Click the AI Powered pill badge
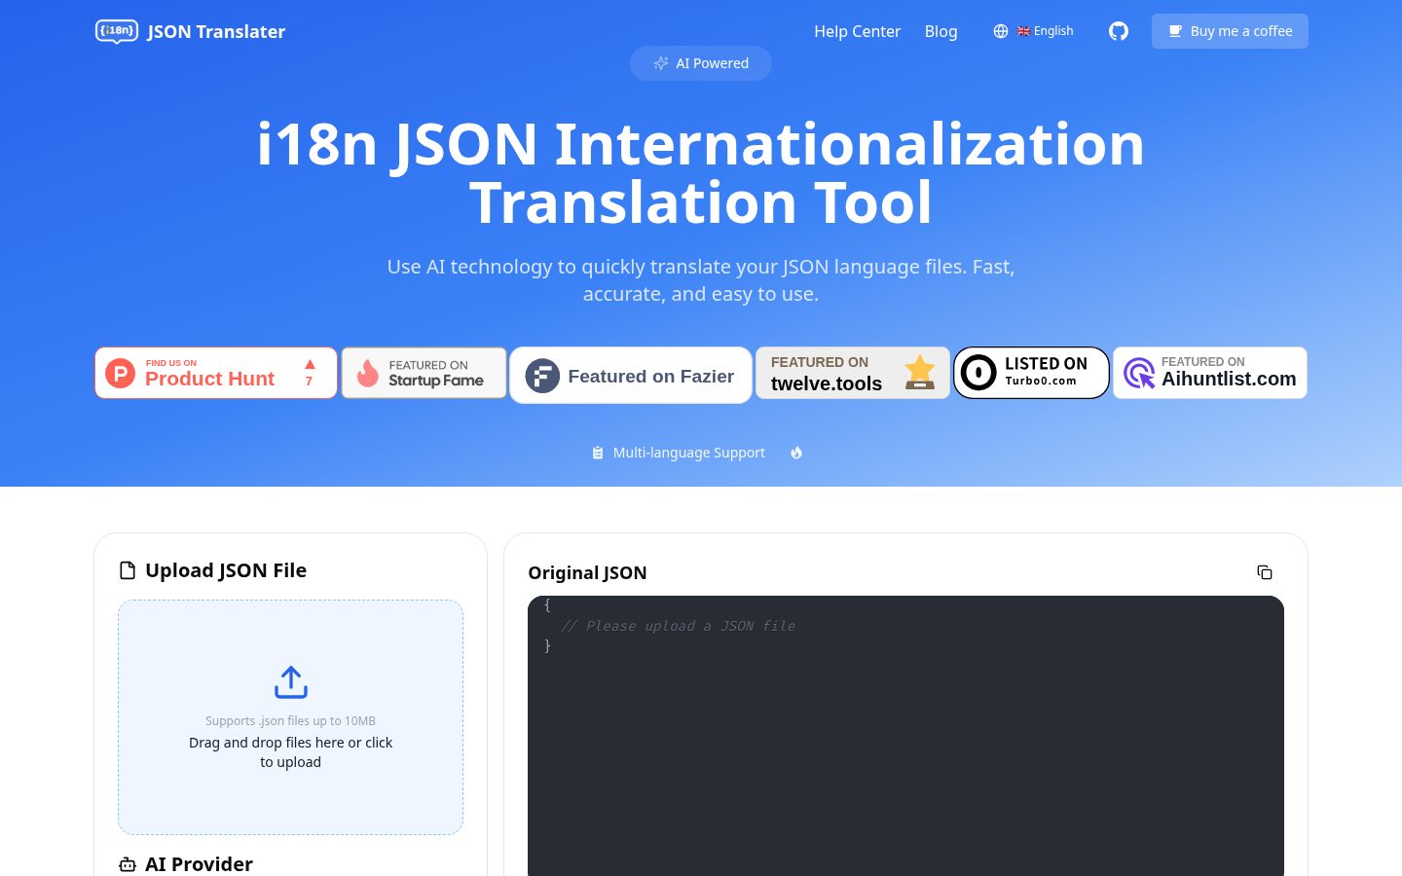 701,63
